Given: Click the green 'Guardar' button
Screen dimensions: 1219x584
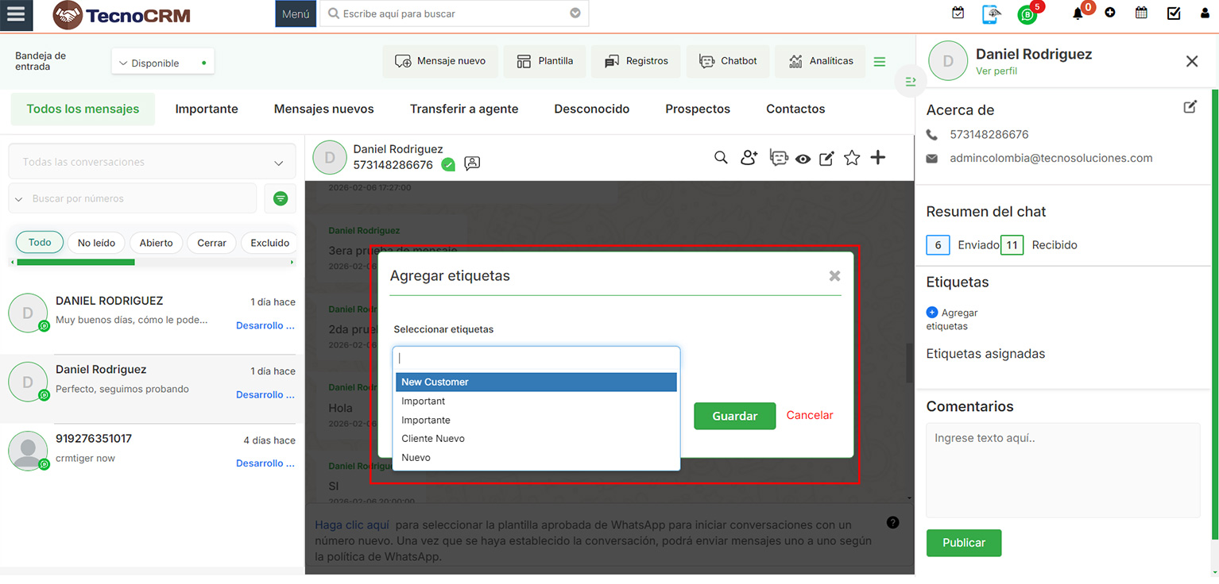Looking at the screenshot, I should 734,416.
